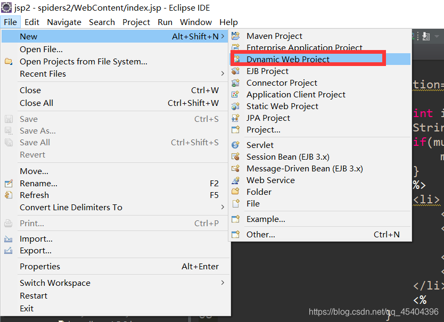Viewport: 444px width, 322px height.
Task: Expand the New submenu arrow
Action: [x=223, y=36]
